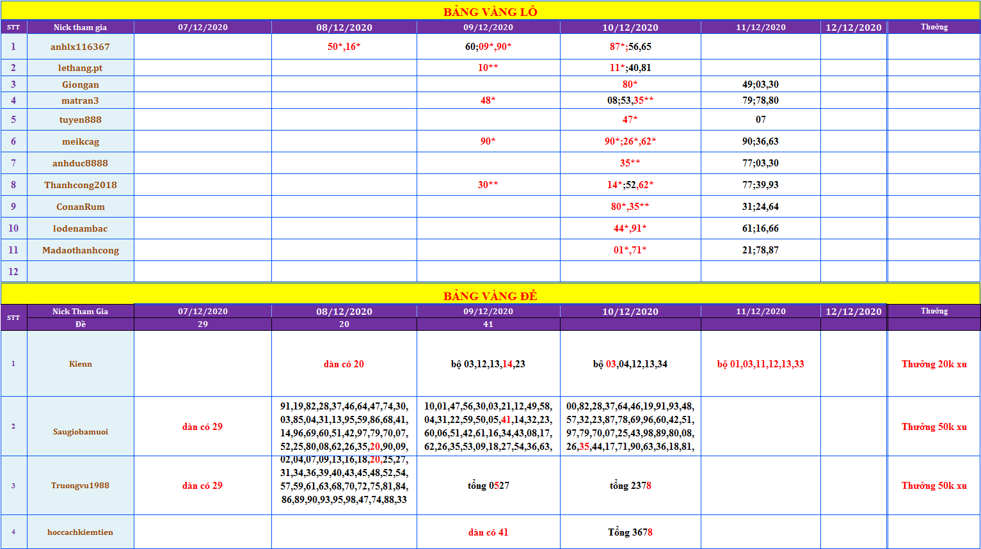Click the Madaothanhcong nickname cell
Image resolution: width=981 pixels, height=549 pixels.
[81, 250]
